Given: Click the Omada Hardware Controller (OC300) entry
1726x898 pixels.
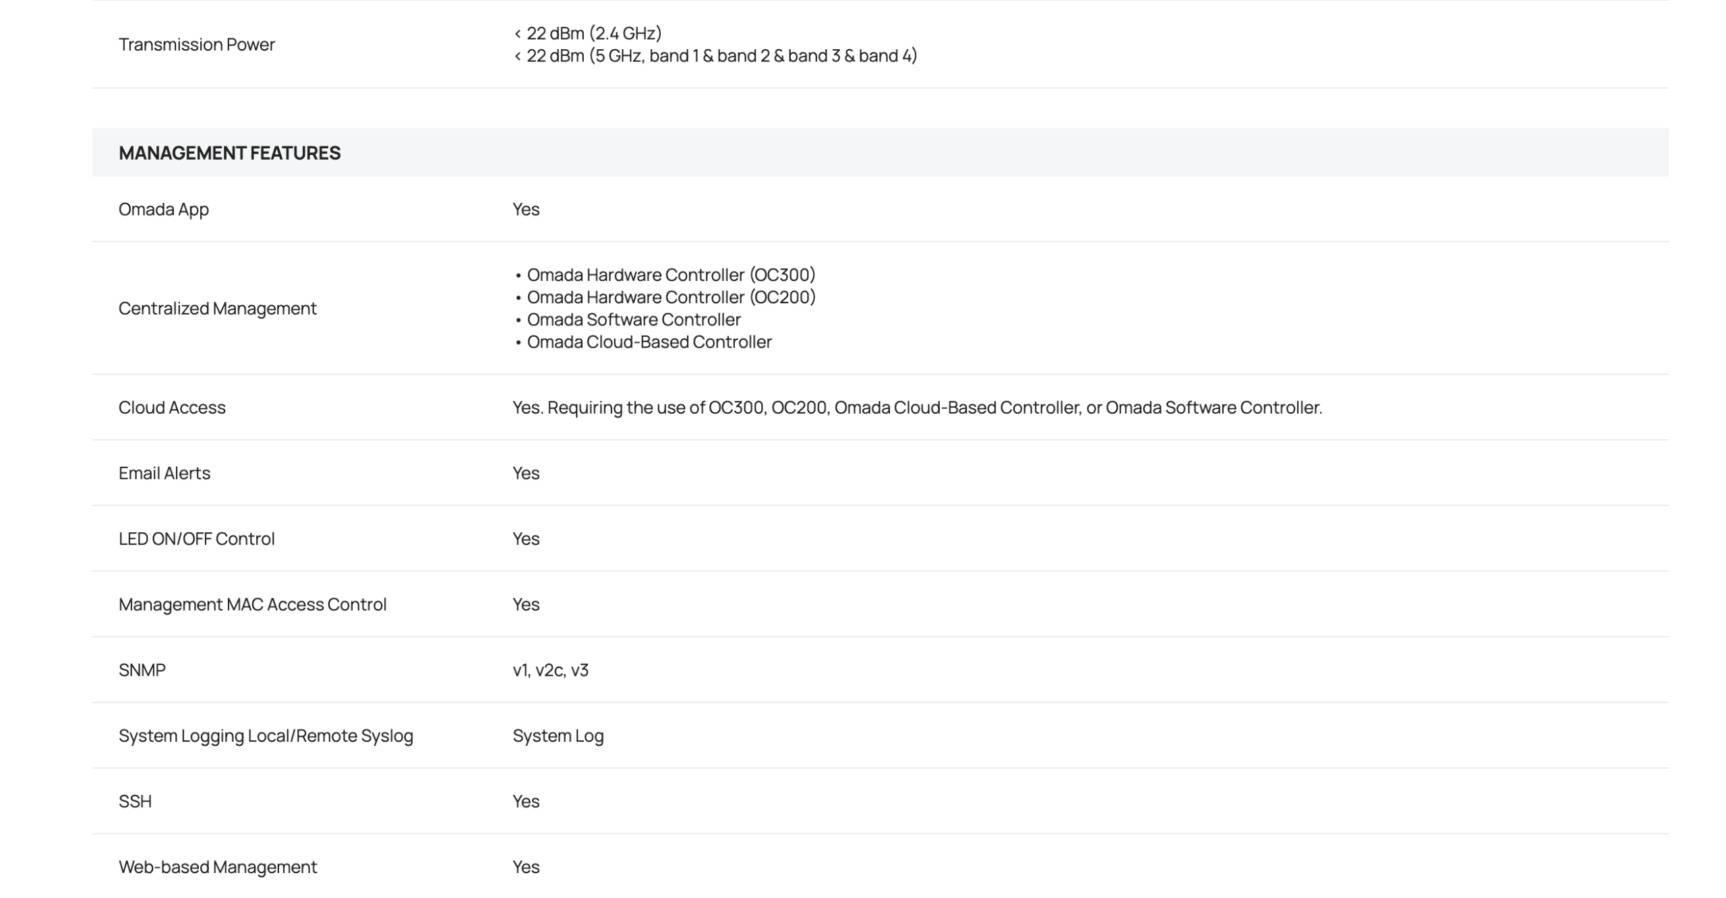Looking at the screenshot, I should tap(670, 275).
